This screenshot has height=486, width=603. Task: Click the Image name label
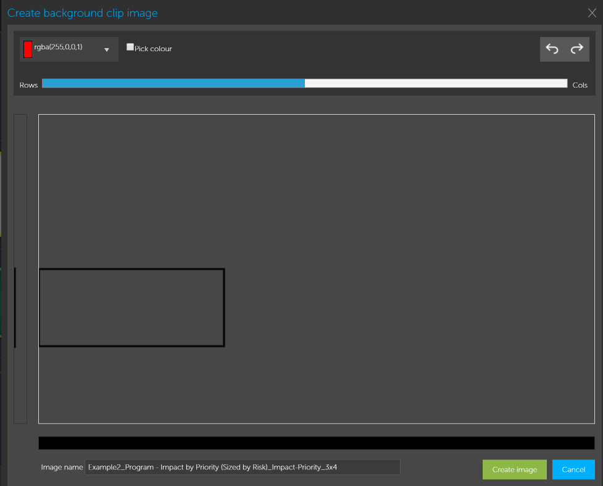click(62, 467)
